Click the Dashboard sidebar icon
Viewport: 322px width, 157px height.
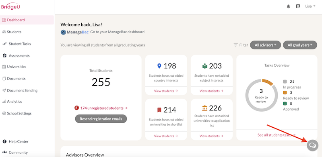tap(4, 20)
